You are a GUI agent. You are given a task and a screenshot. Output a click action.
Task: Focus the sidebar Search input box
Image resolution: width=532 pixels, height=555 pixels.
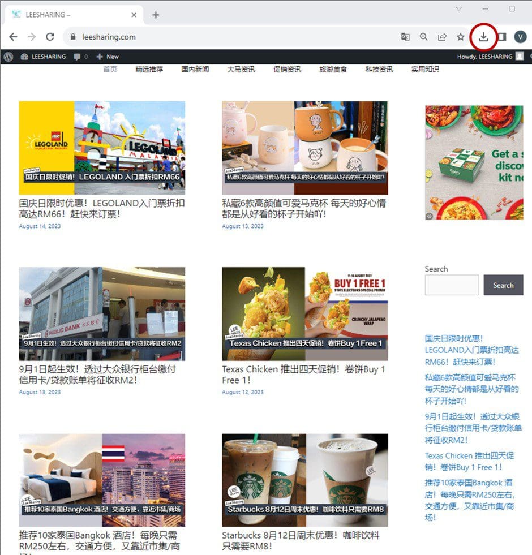pyautogui.click(x=452, y=285)
